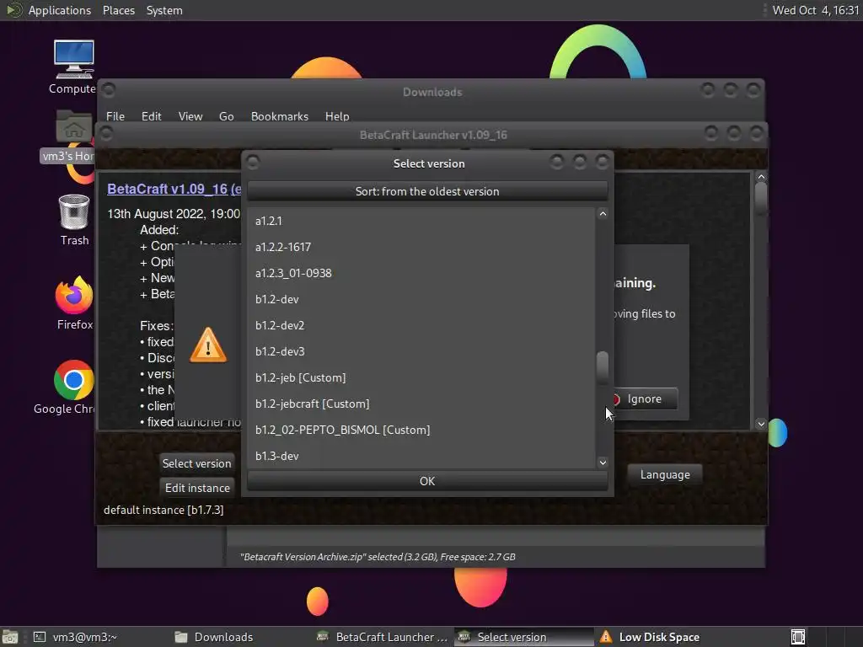The width and height of the screenshot is (863, 647).
Task: Switch to Downloads window in taskbar
Action: point(215,637)
